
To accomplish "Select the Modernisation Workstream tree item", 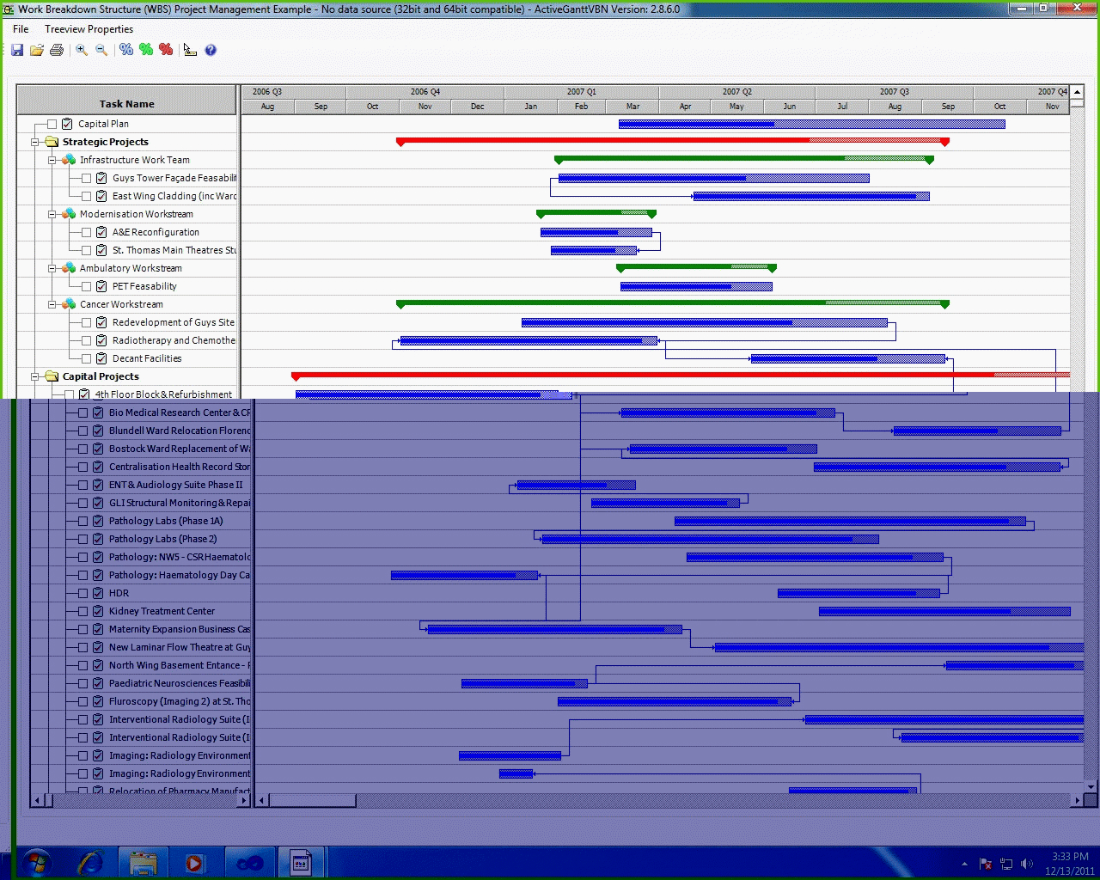I will point(136,214).
